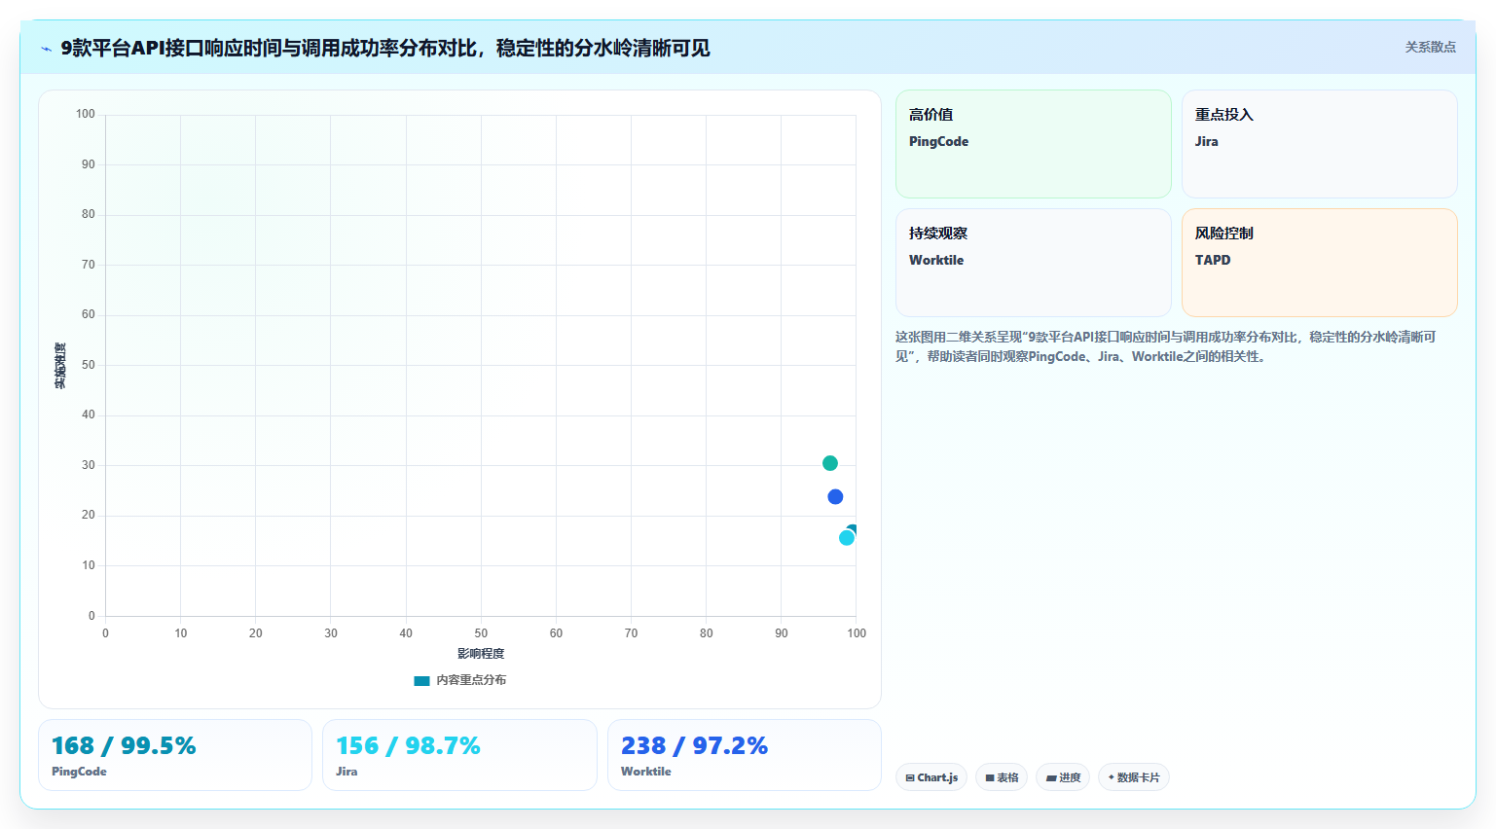Click the 156 / 98.7% Jira stat card
Viewport: 1496px width, 829px height.
coord(459,755)
